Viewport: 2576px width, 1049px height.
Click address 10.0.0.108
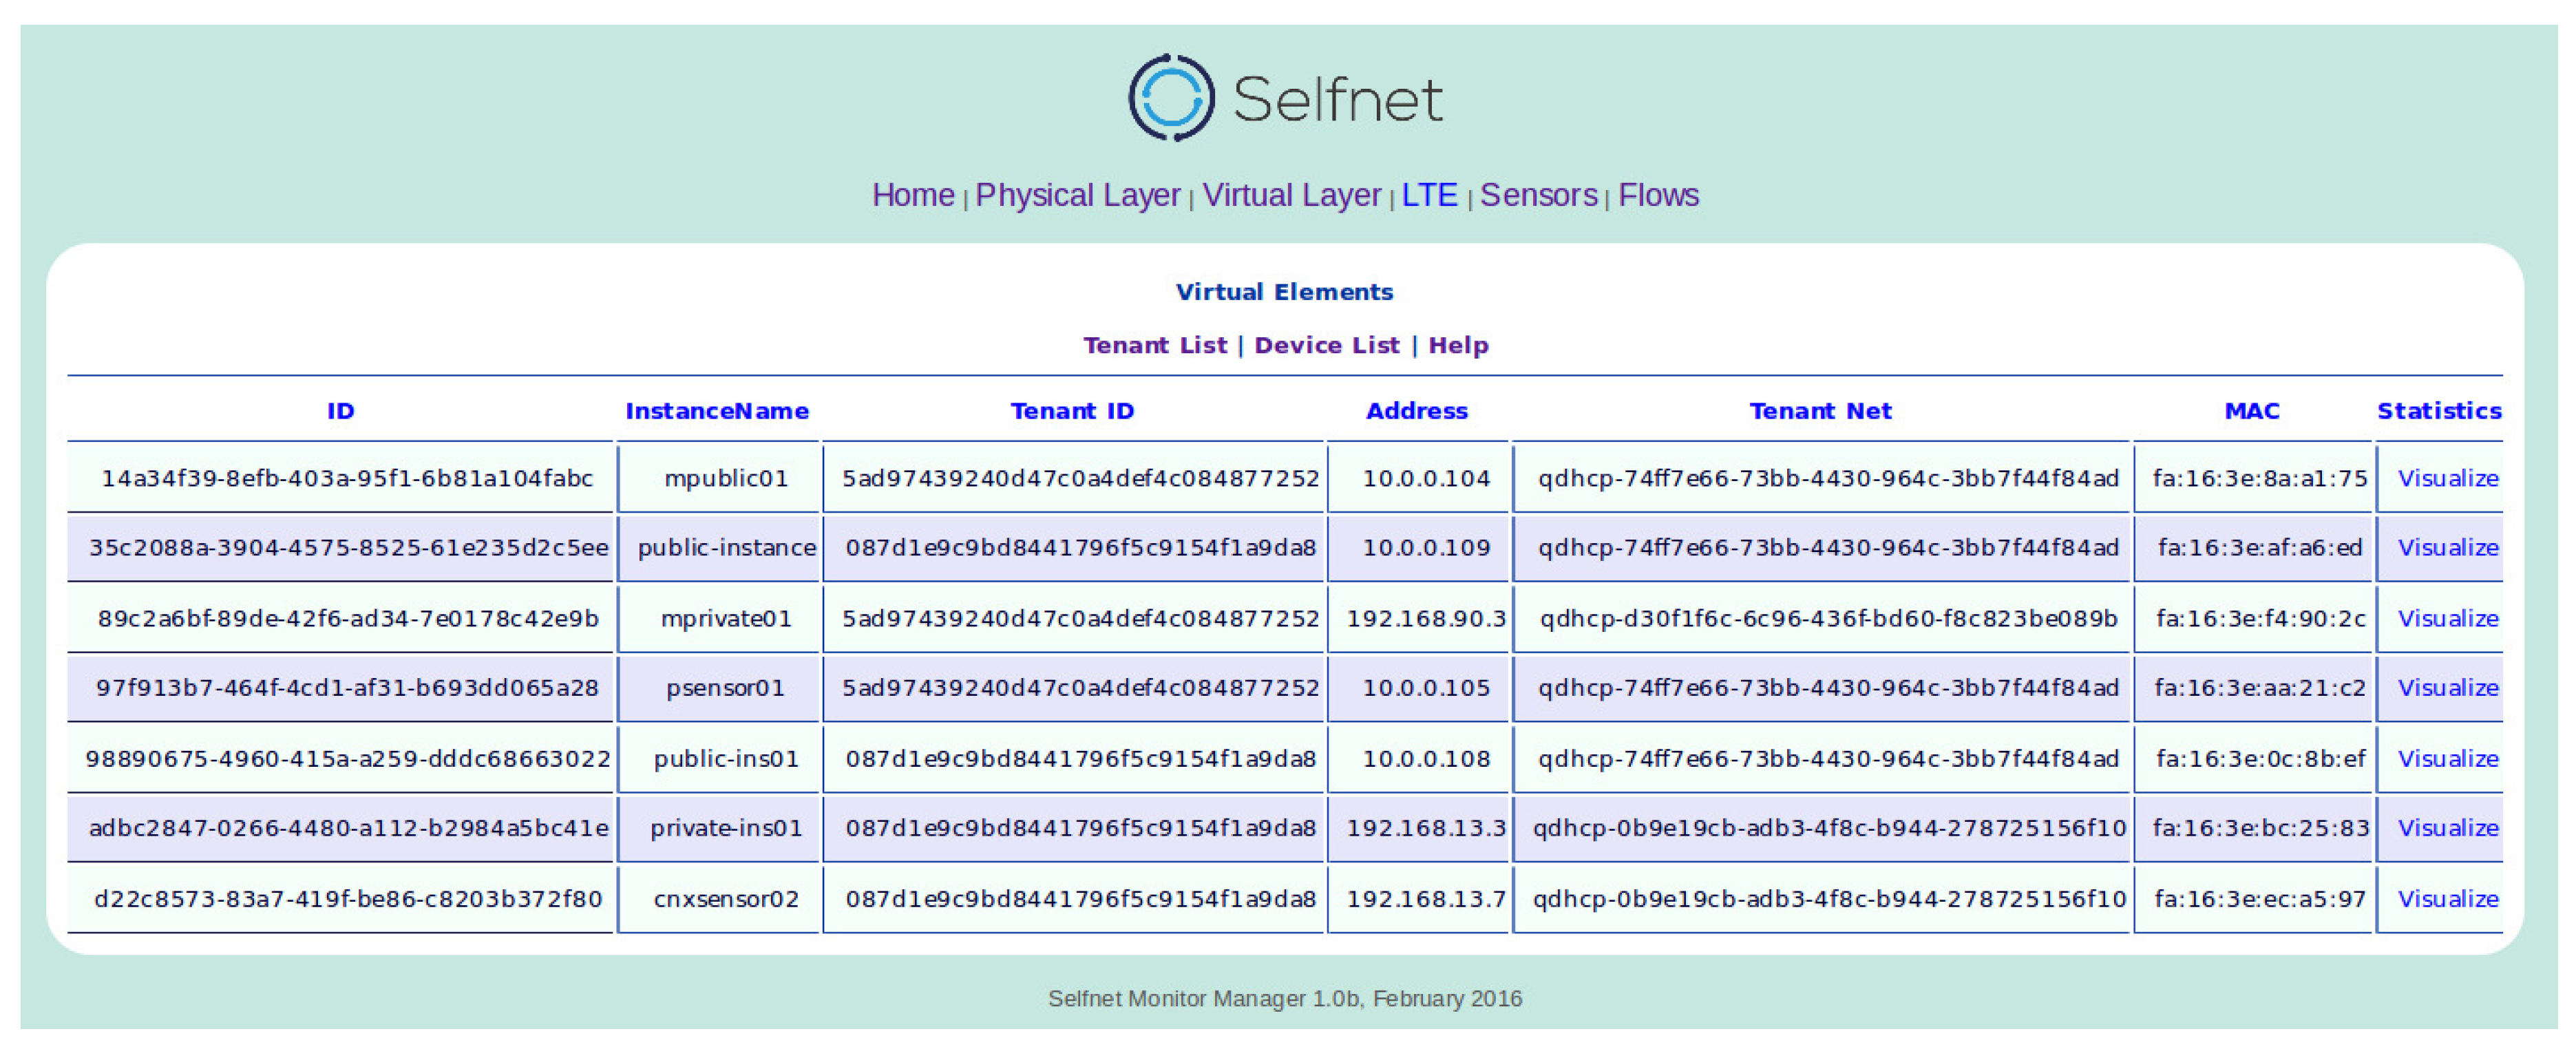[1426, 758]
